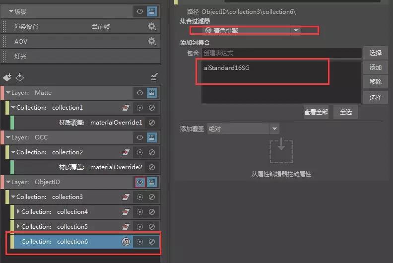Click 选择 button below 移除

(376, 97)
